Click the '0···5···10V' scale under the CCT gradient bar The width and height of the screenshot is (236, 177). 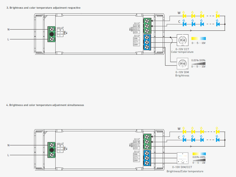[x=199, y=43]
